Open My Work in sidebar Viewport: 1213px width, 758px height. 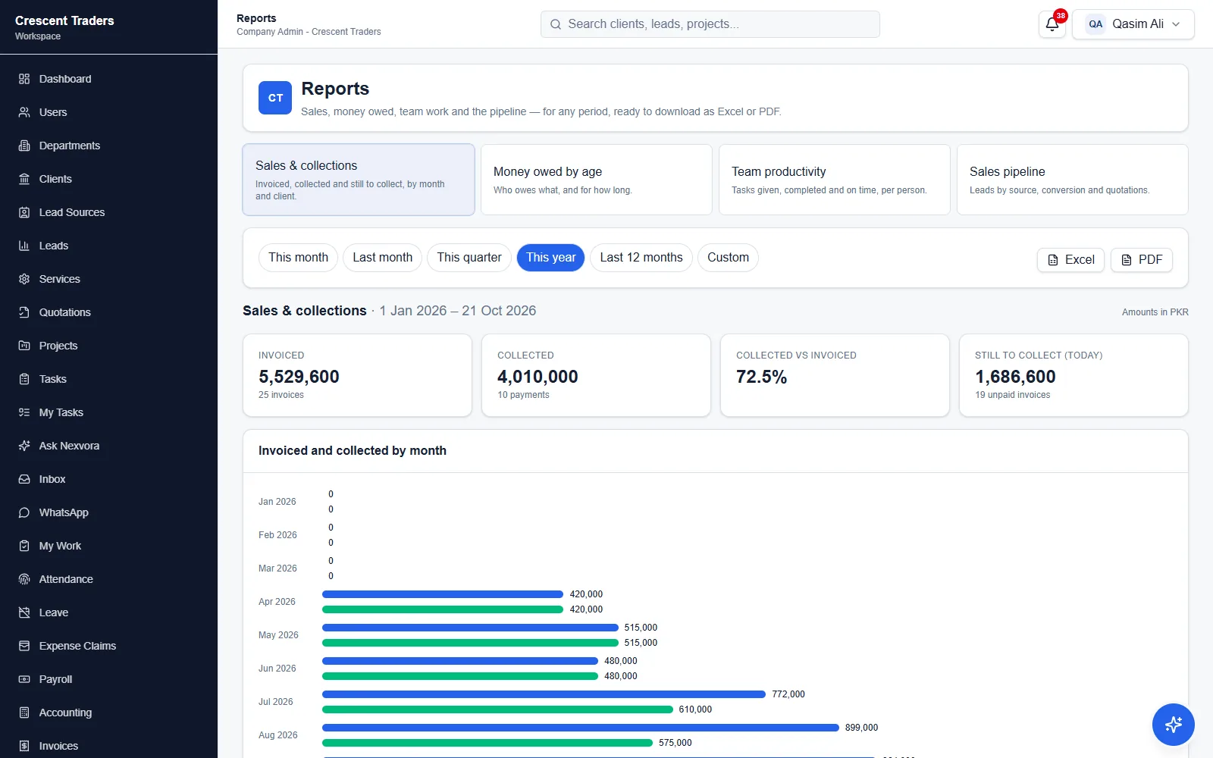(60, 546)
